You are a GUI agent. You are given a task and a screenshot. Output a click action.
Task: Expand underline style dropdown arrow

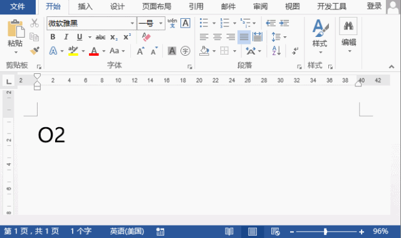(90, 38)
